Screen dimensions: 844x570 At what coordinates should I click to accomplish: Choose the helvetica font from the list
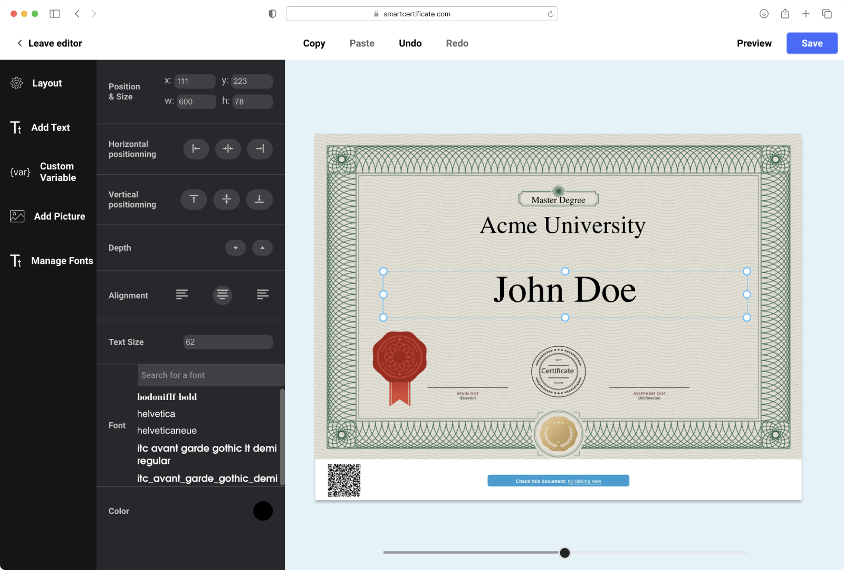click(x=156, y=414)
